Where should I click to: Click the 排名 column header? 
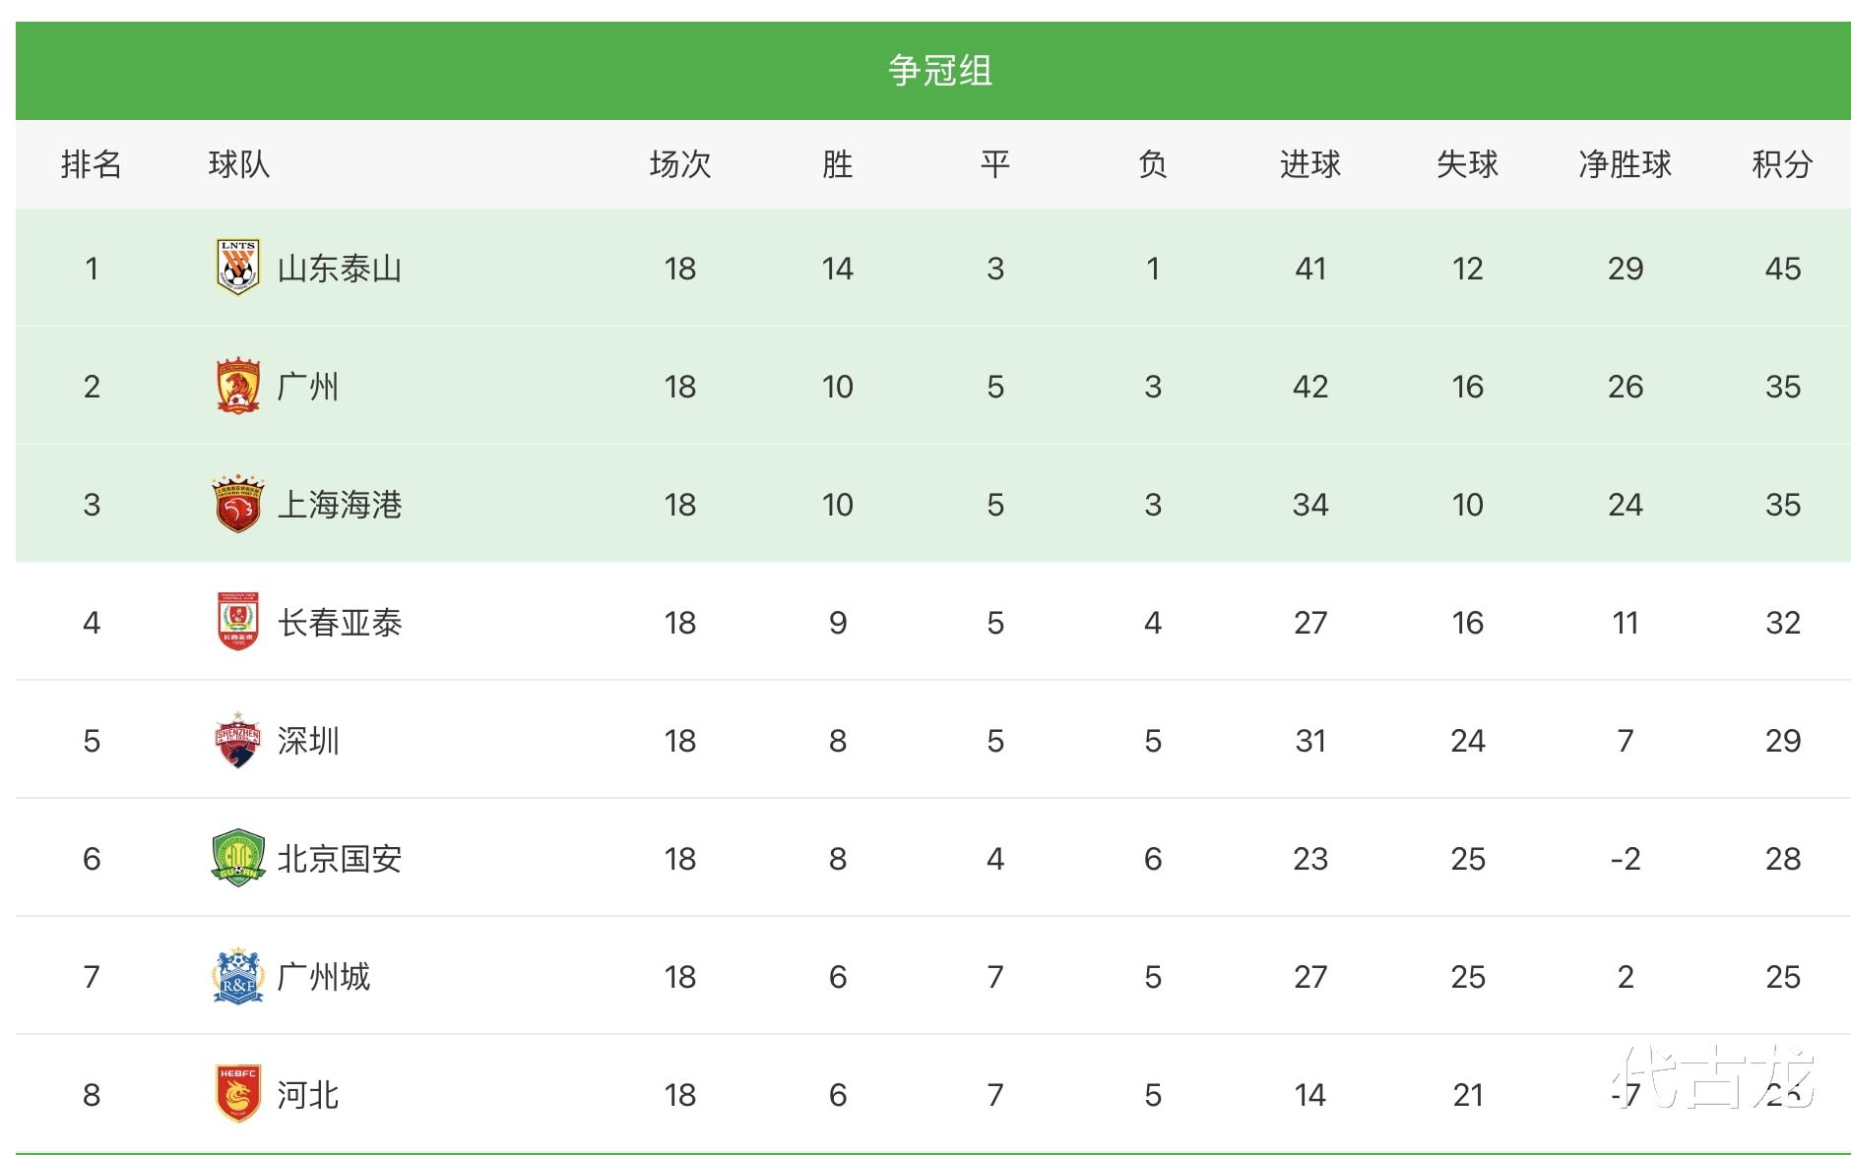tap(92, 164)
